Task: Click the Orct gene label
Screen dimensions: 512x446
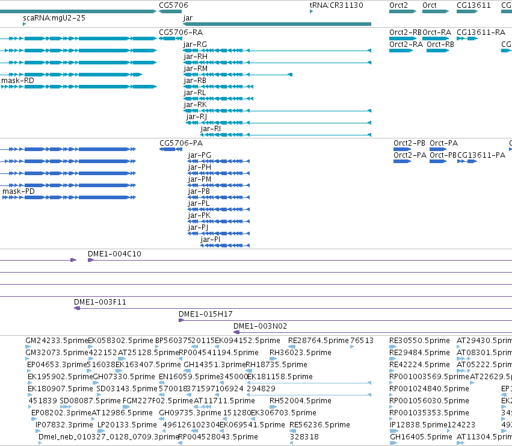Action: (430, 5)
